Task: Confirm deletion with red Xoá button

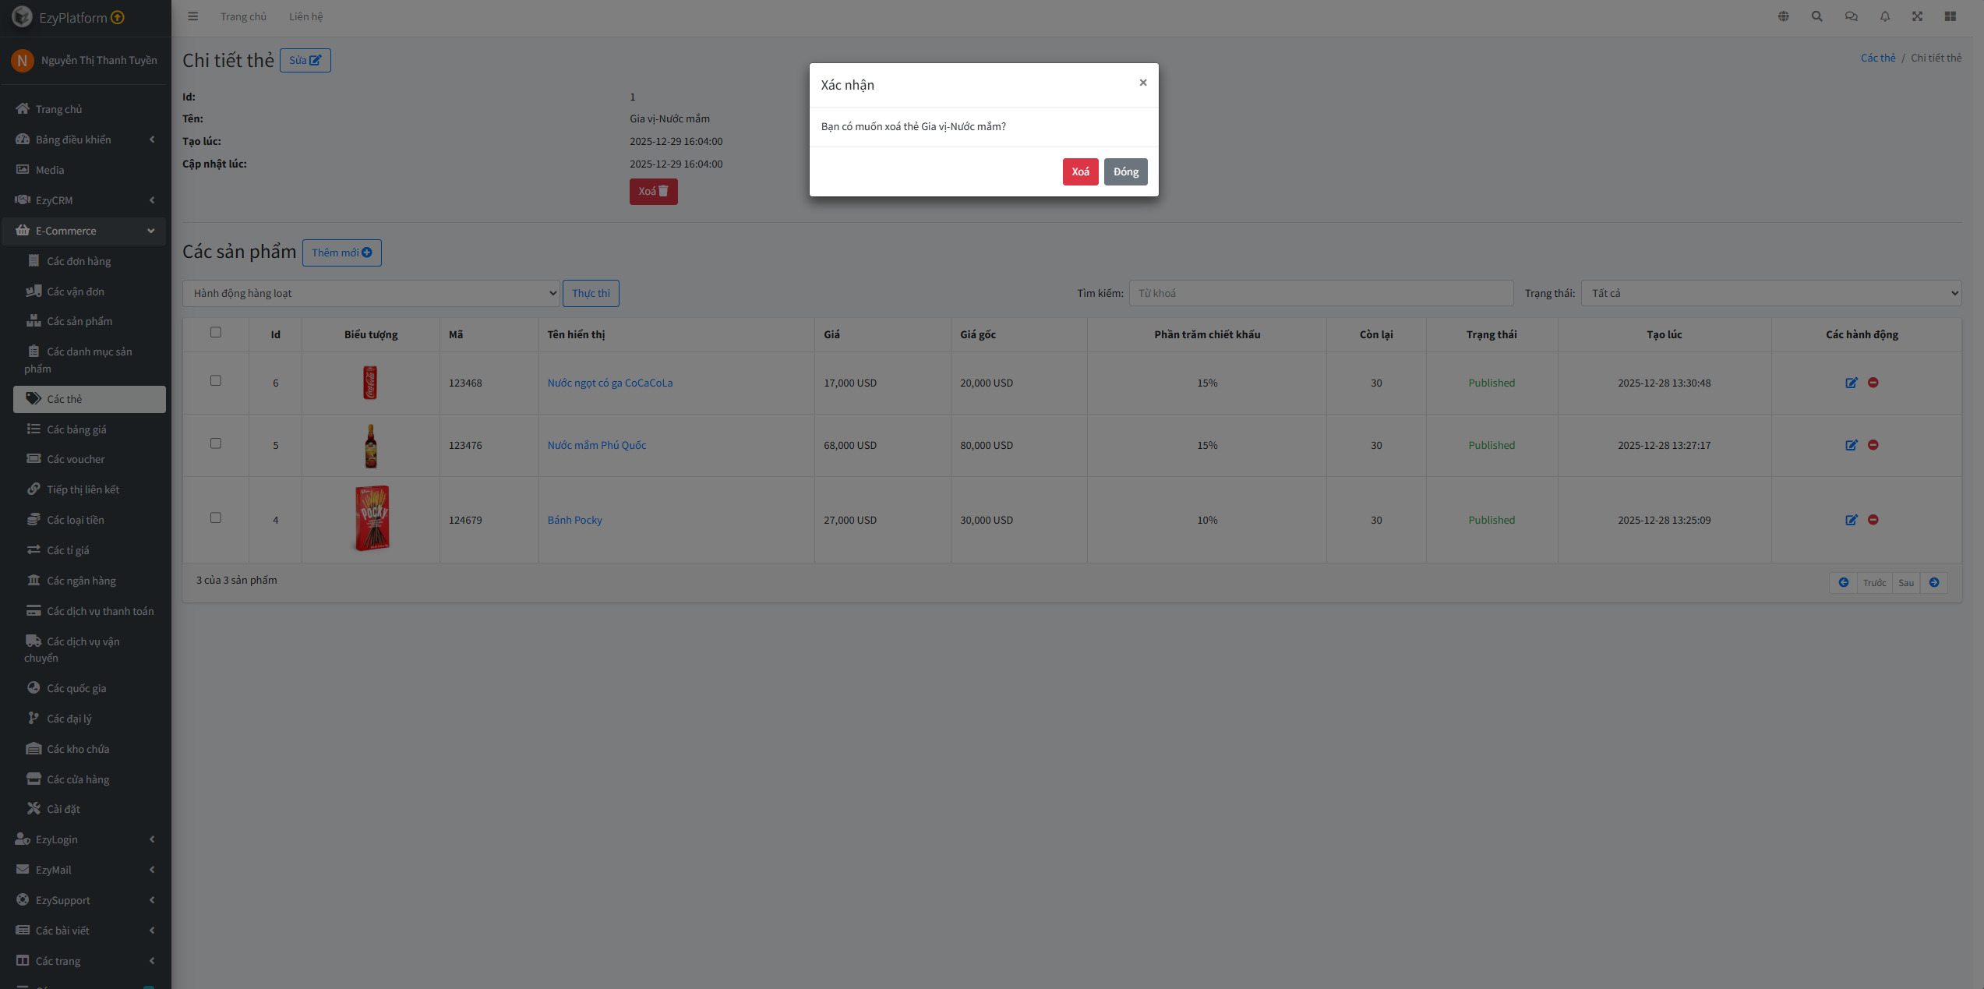Action: [x=1080, y=172]
